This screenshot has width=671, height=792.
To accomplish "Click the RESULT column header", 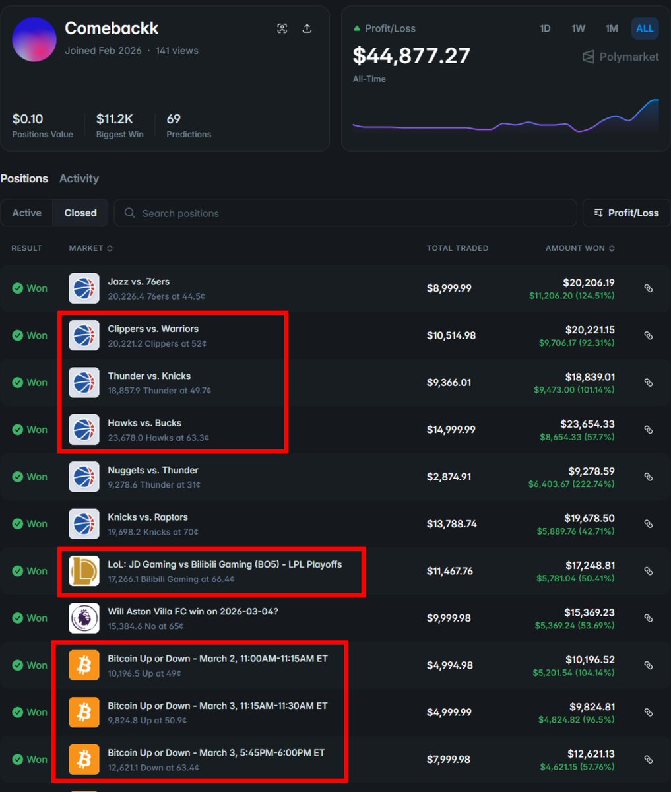I will pyautogui.click(x=26, y=248).
